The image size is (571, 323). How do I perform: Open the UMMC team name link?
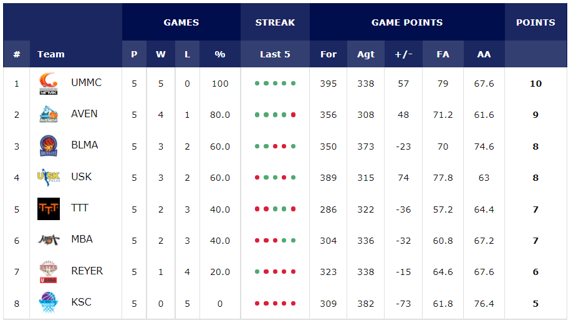point(86,83)
